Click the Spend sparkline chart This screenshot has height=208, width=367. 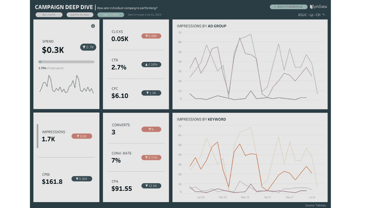click(67, 84)
